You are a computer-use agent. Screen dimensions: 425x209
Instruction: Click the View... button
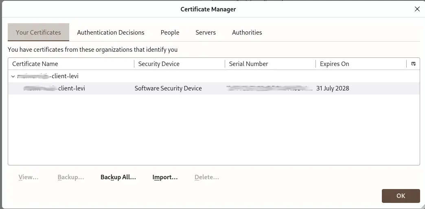28,177
